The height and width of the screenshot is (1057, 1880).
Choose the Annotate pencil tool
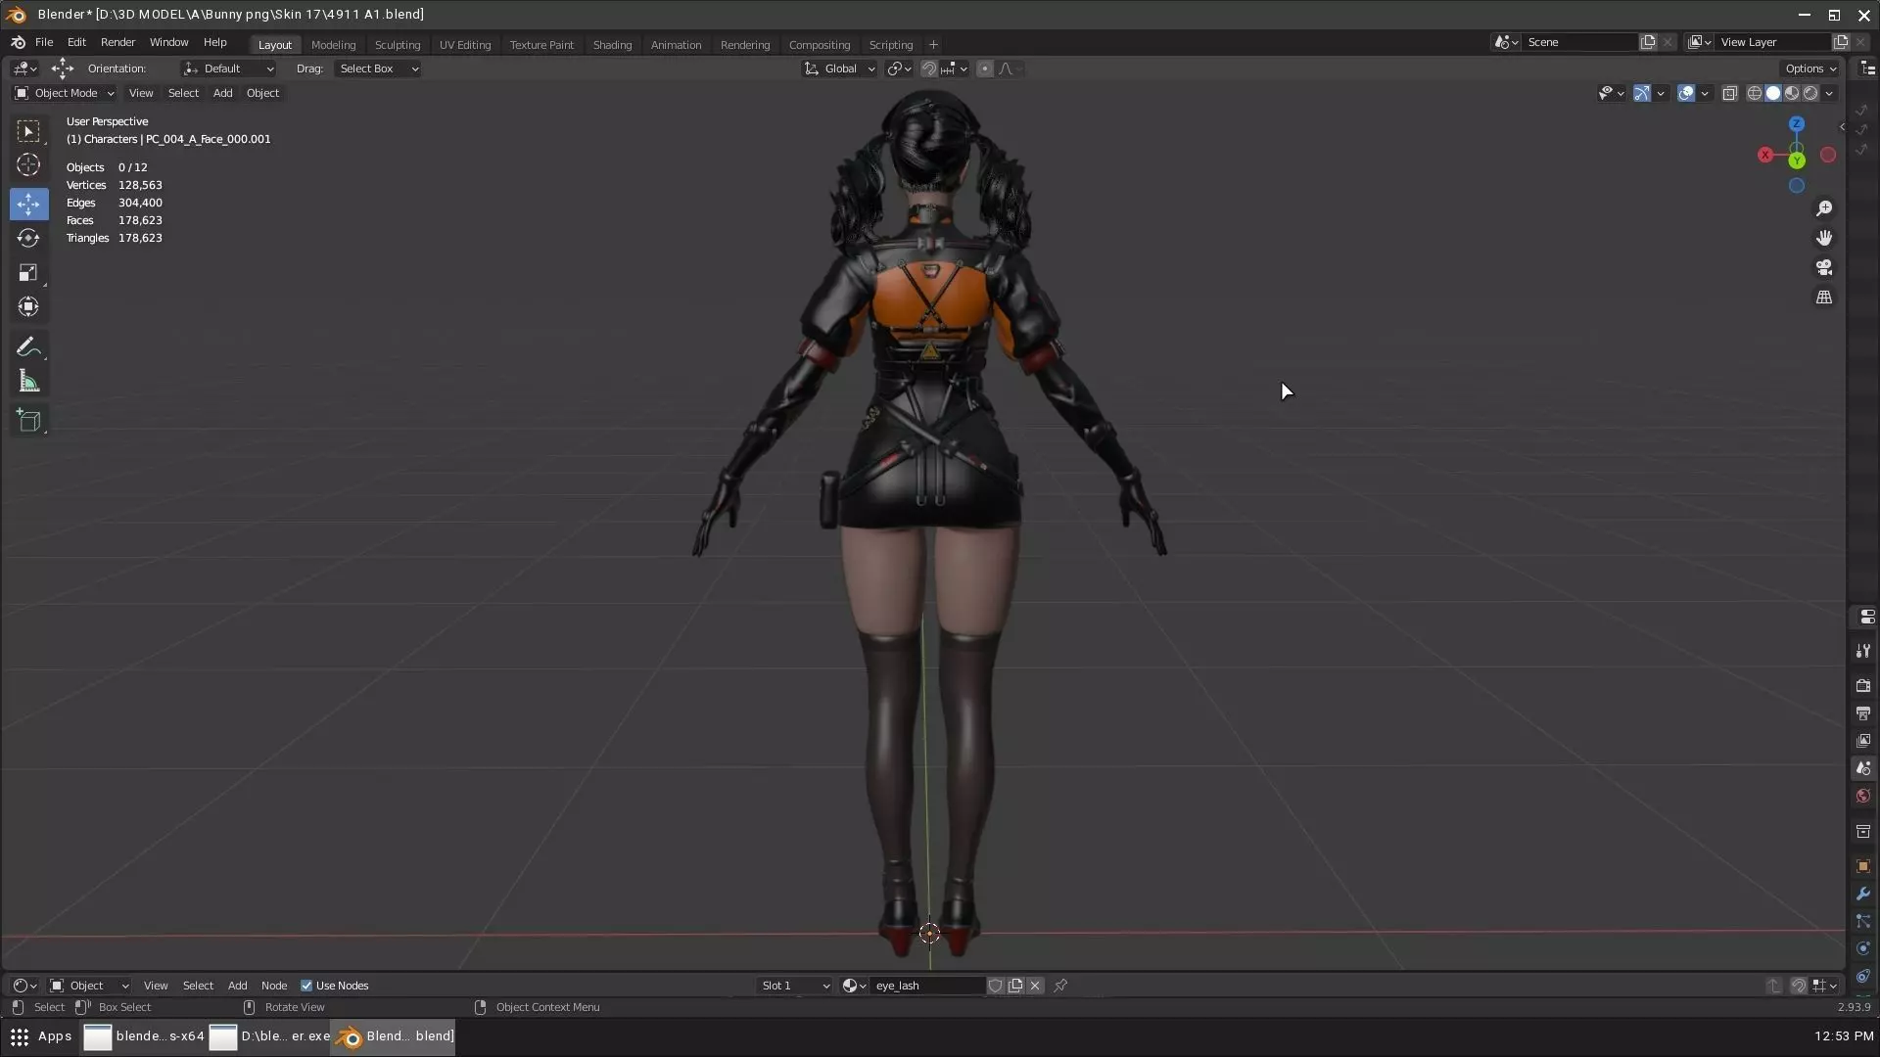coord(28,347)
